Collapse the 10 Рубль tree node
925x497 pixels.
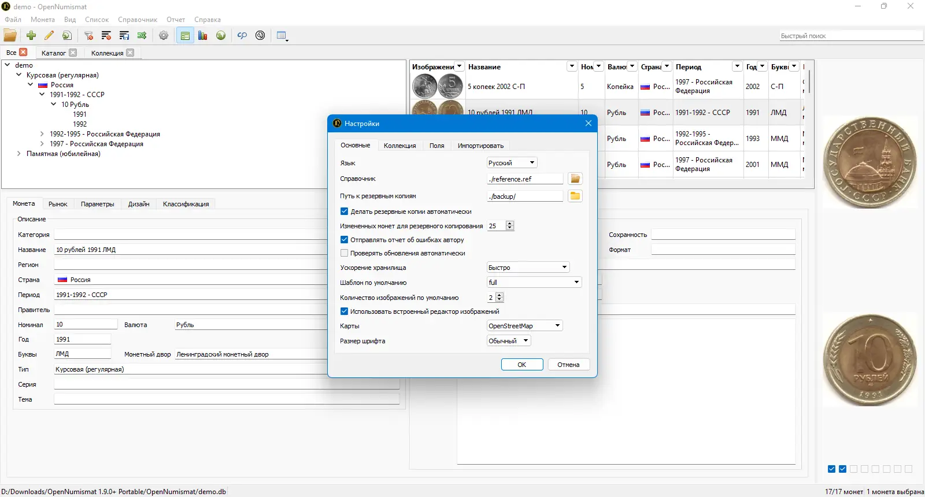(54, 105)
